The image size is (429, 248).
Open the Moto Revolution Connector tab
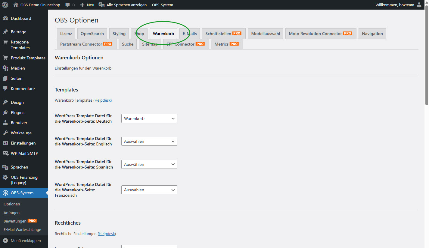tap(321, 34)
